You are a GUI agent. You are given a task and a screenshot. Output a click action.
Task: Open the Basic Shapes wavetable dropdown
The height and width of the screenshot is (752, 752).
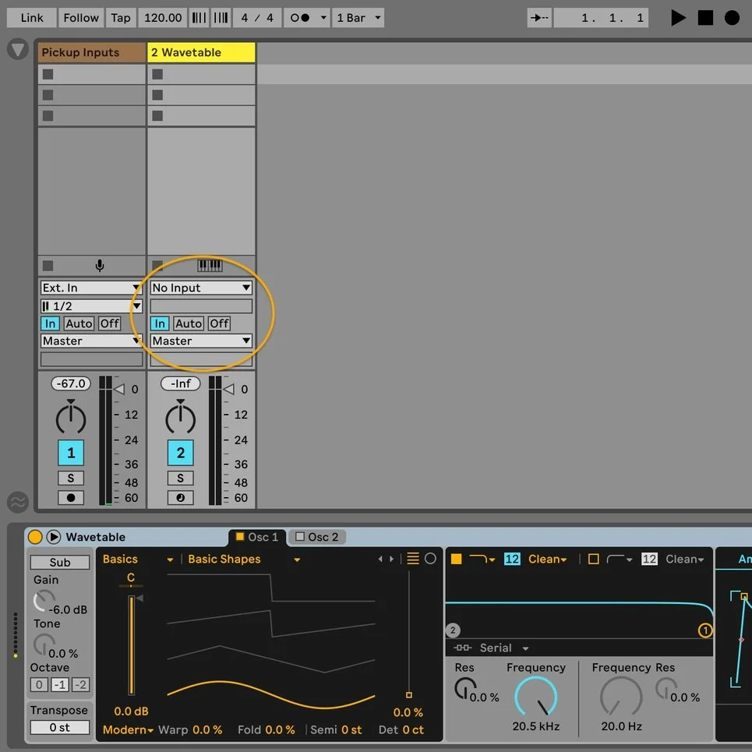(x=244, y=560)
